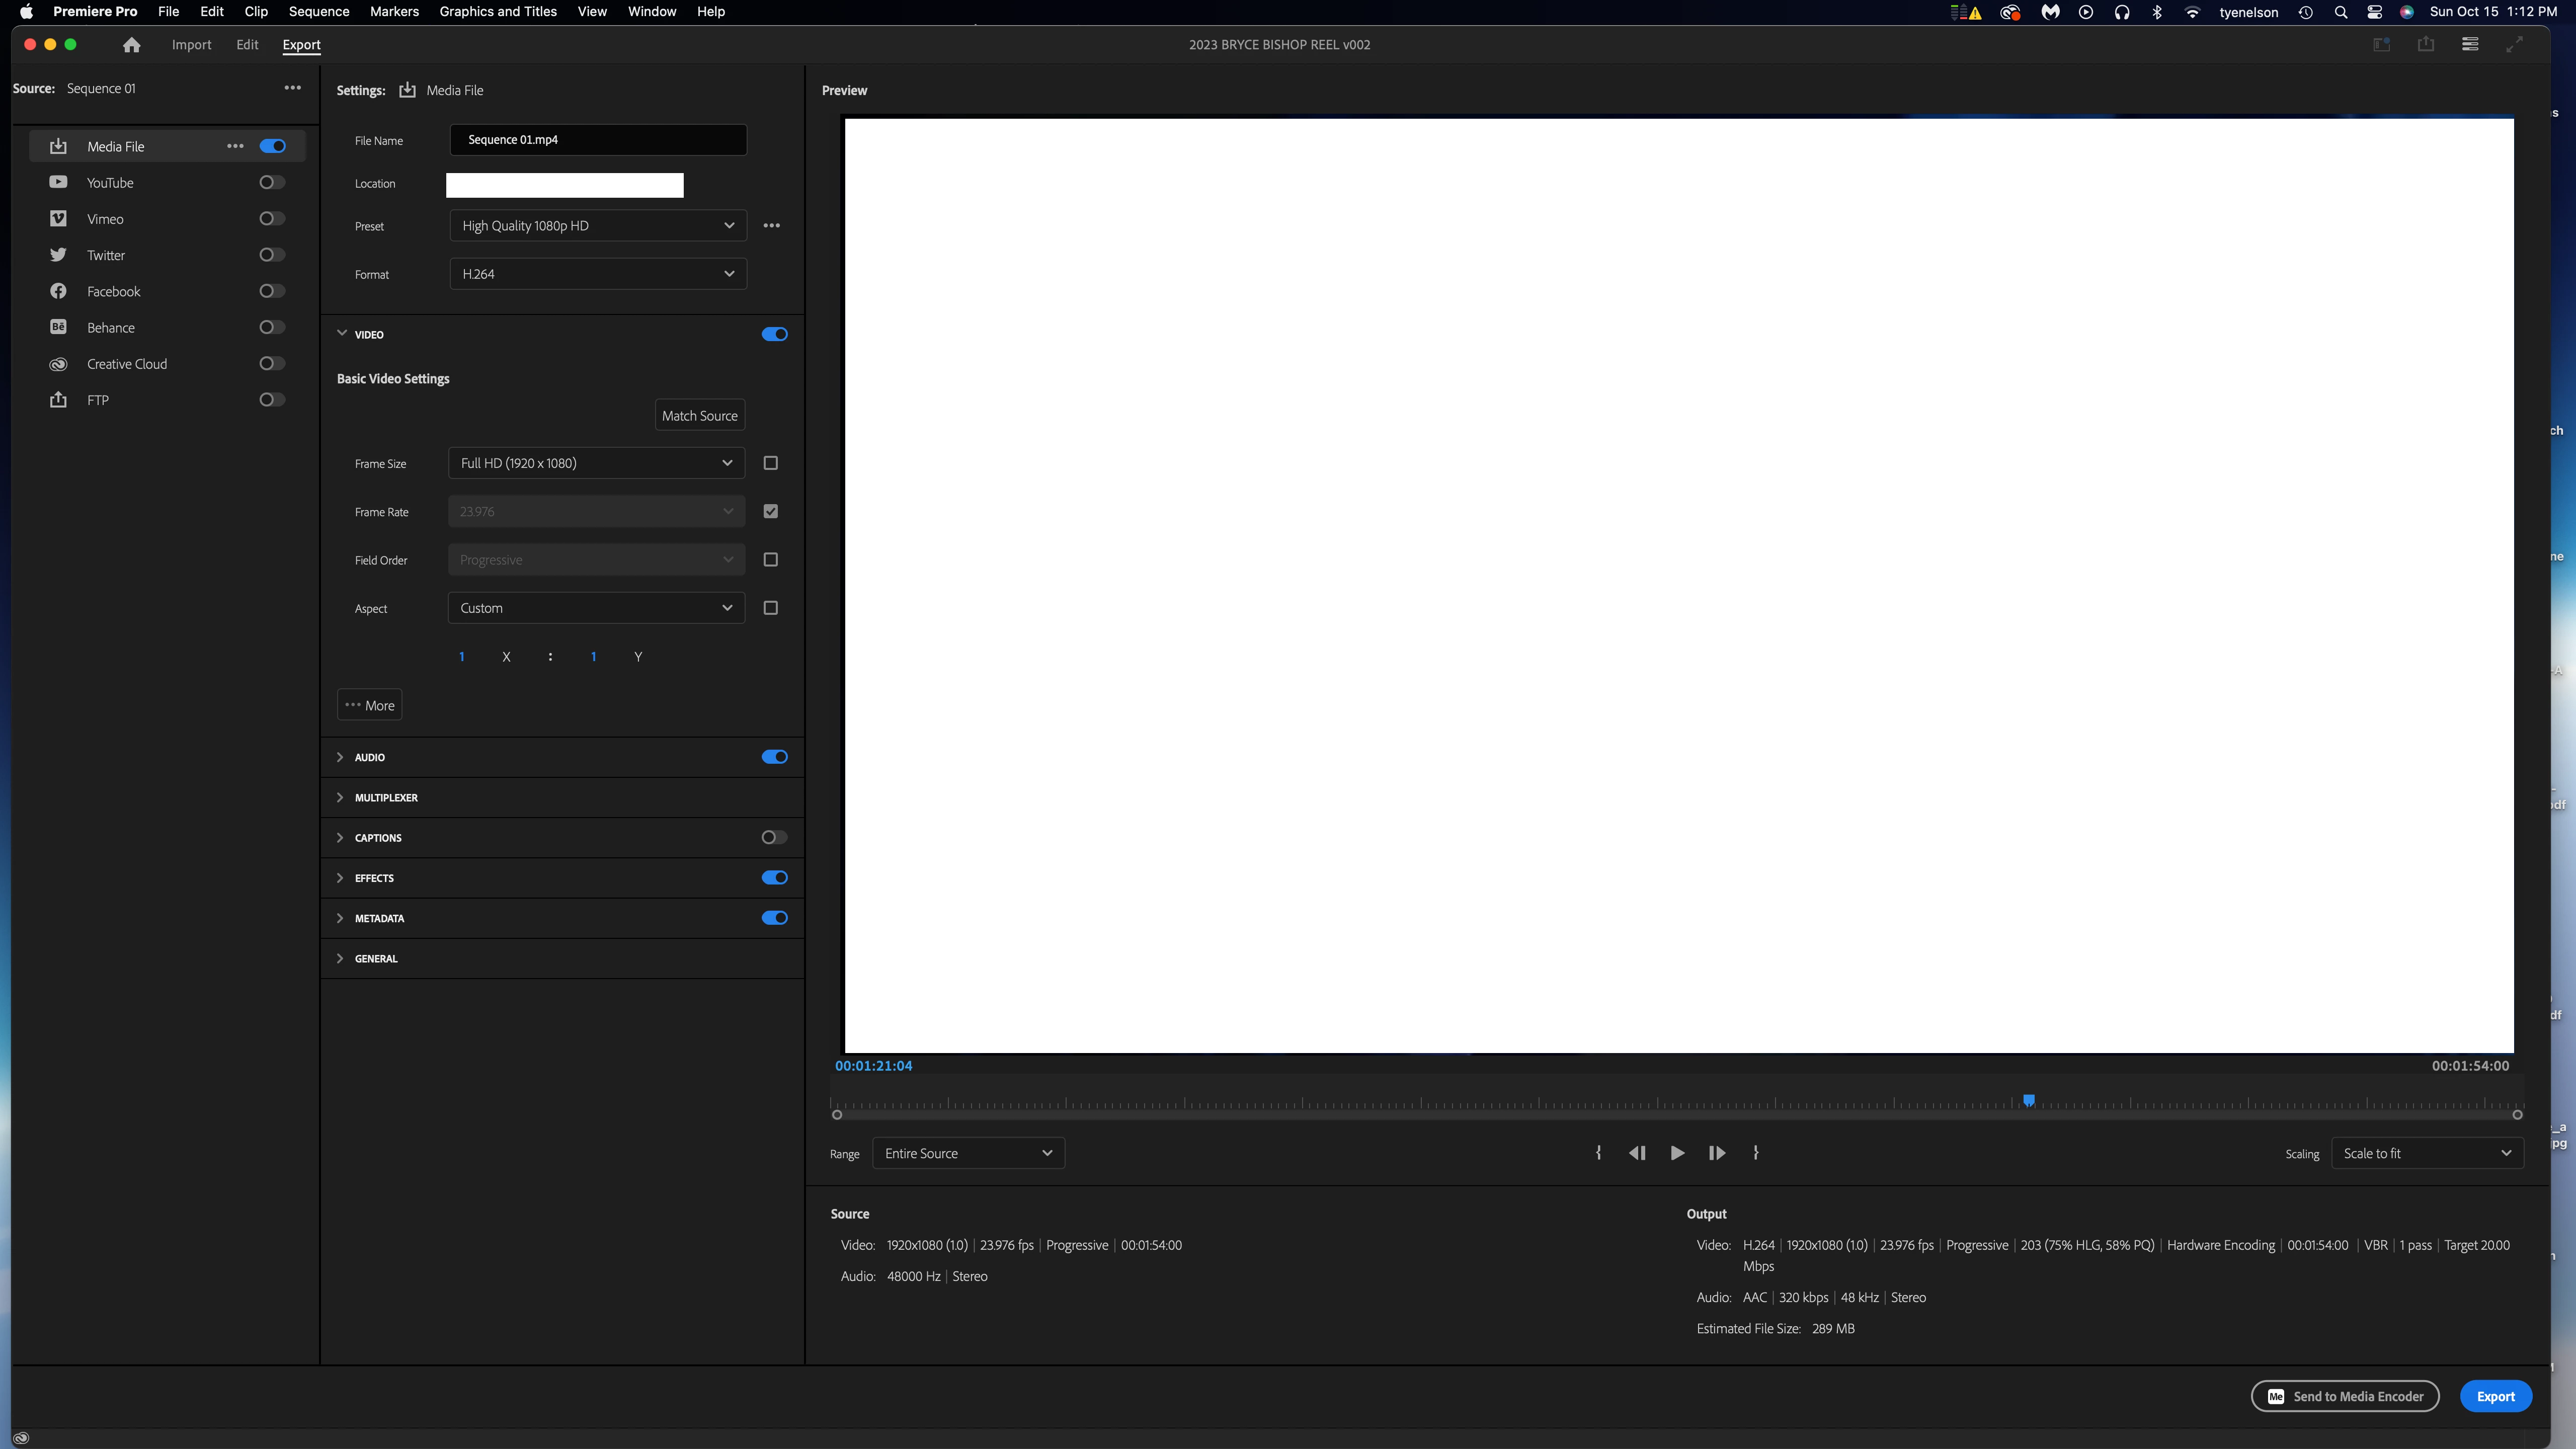Open the Sequence menu in the menu bar
Viewport: 2576px width, 1449px height.
318,12
